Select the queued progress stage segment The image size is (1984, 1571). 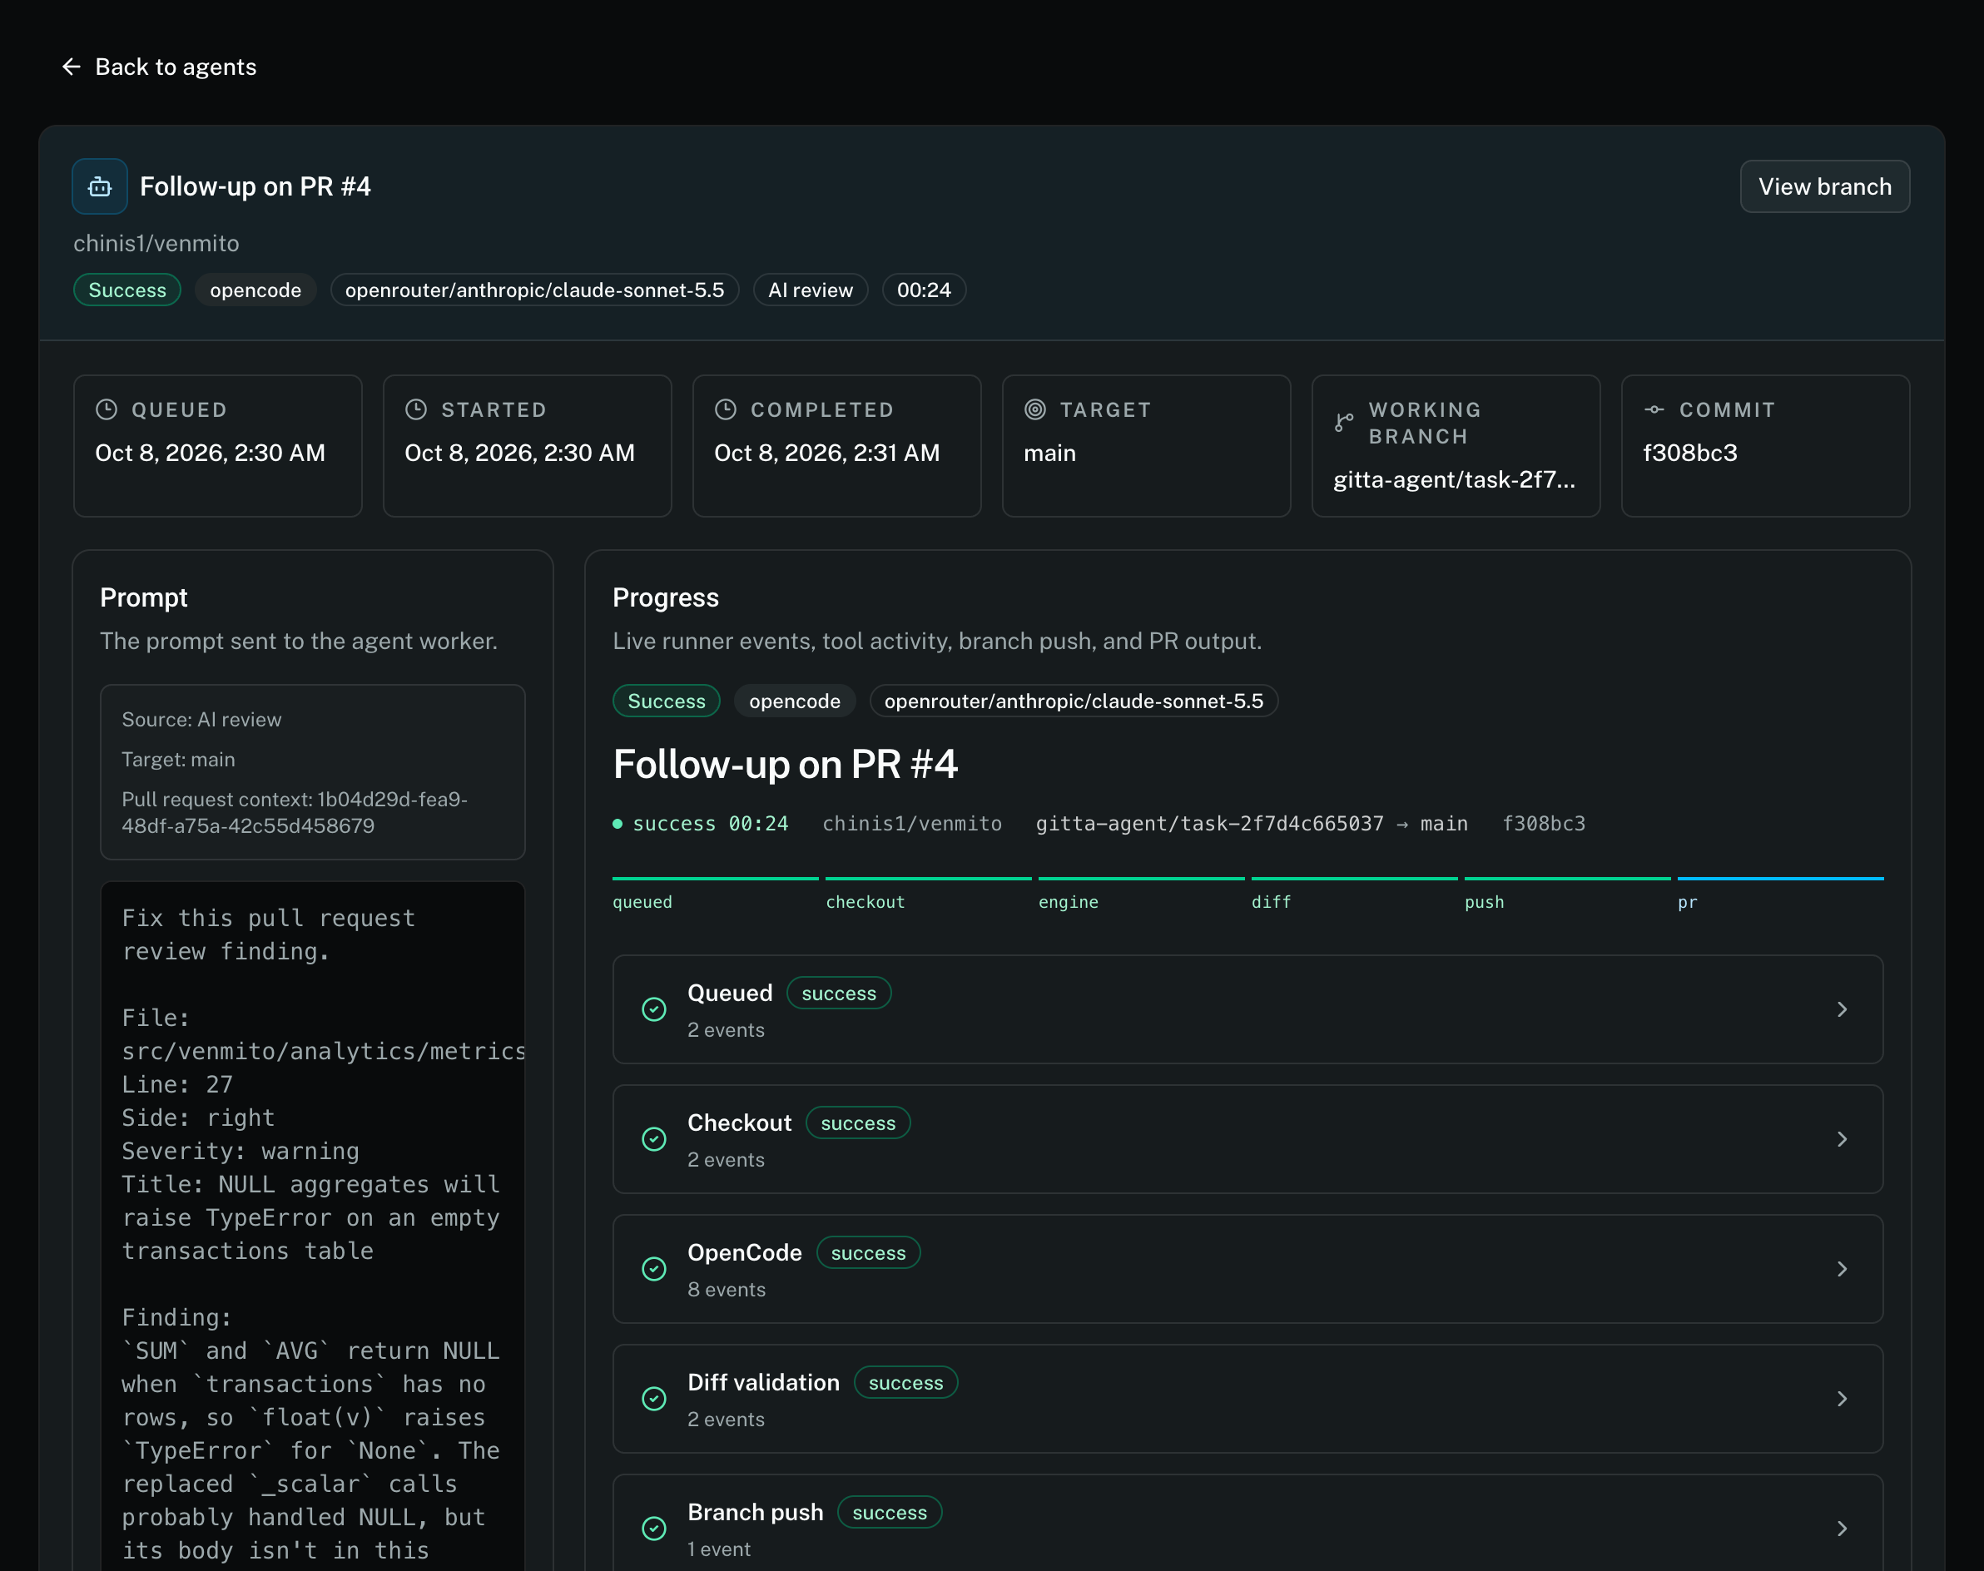point(716,894)
